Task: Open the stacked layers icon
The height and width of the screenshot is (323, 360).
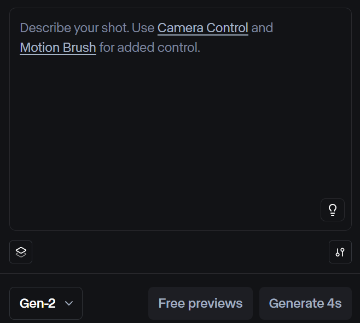Action: click(x=21, y=252)
